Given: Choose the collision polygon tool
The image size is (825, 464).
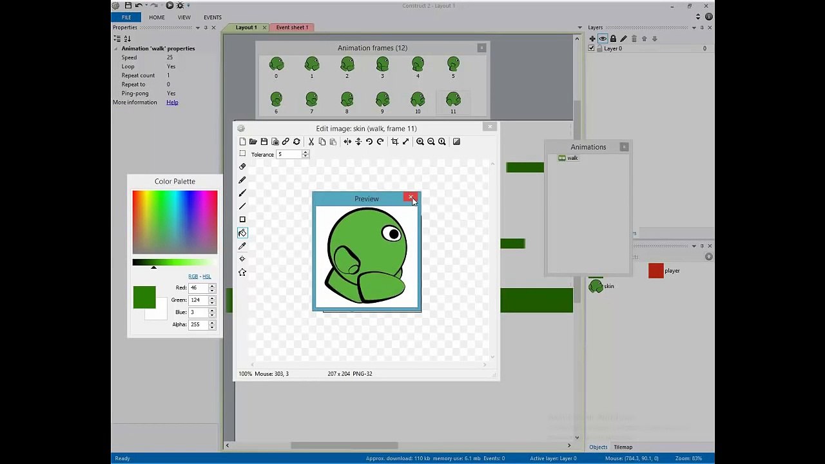Looking at the screenshot, I should tap(242, 272).
